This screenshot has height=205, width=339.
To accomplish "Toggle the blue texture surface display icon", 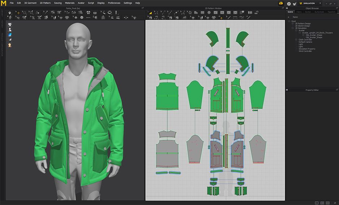I will click(x=10, y=35).
